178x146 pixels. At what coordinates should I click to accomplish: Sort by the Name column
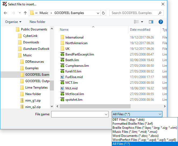pyautogui.click(x=64, y=30)
